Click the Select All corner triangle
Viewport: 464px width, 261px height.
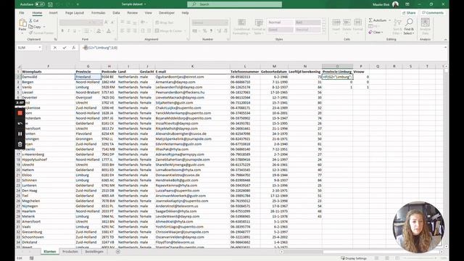point(19,66)
